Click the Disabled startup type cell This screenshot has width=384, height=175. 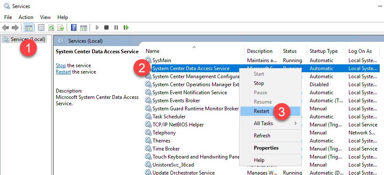point(319,84)
